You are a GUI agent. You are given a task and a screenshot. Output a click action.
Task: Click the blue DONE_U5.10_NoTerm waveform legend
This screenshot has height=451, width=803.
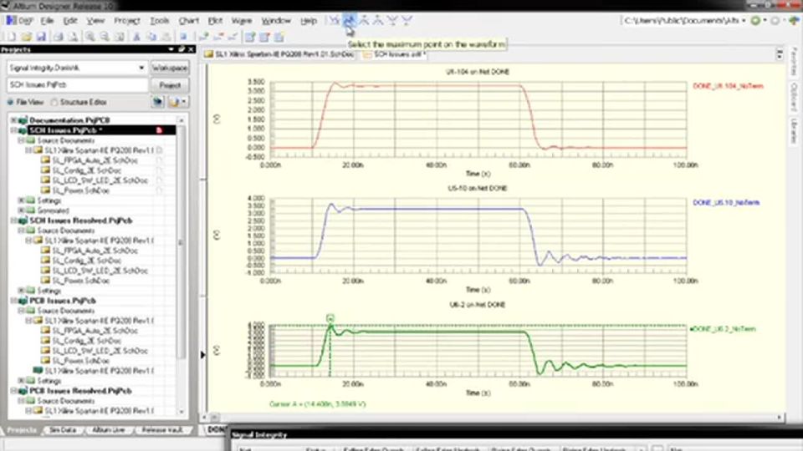(726, 202)
